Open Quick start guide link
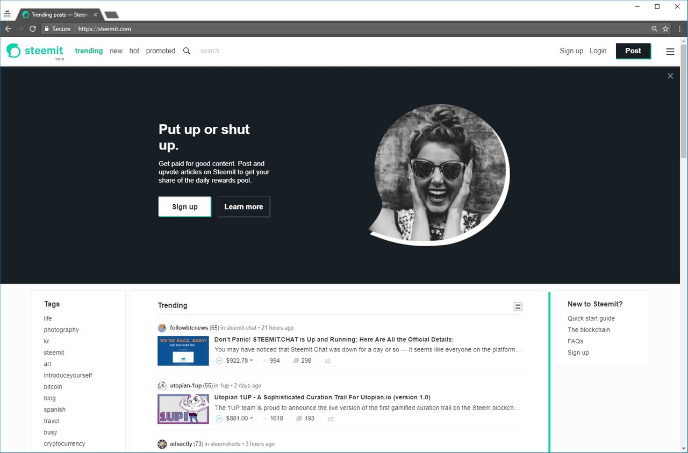688x453 pixels. 591,319
